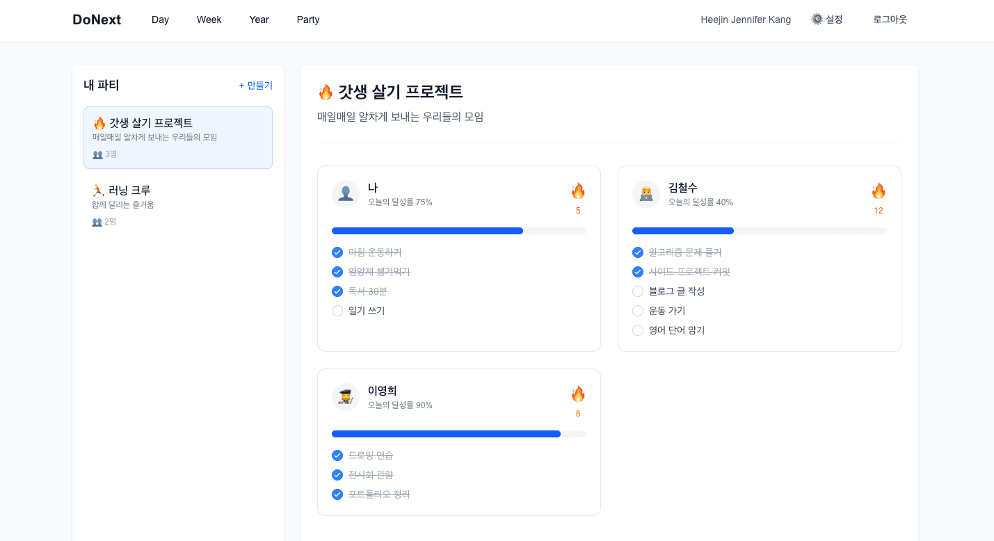Click 나's avatar icon
The height and width of the screenshot is (541, 994).
point(346,193)
